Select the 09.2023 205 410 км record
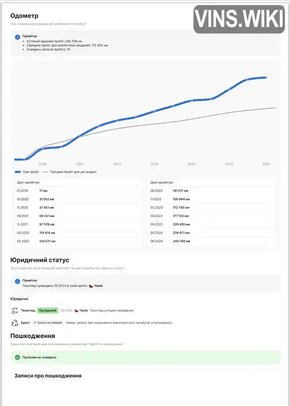Viewport: 290px width, 406px height. 212,224
